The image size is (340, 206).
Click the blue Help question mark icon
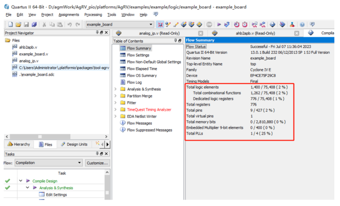(x=302, y=24)
